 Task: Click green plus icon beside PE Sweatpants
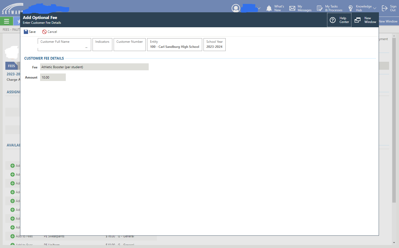click(13, 236)
